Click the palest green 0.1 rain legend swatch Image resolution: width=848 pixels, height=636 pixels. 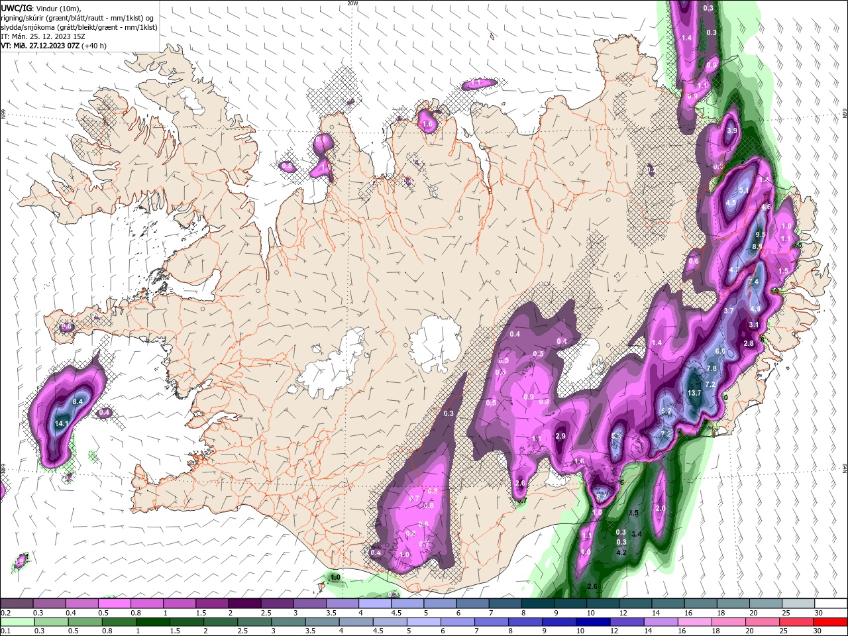pyautogui.click(x=17, y=622)
